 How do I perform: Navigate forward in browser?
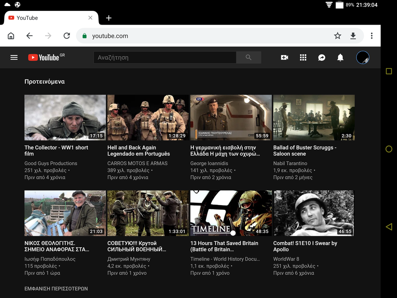pos(48,36)
